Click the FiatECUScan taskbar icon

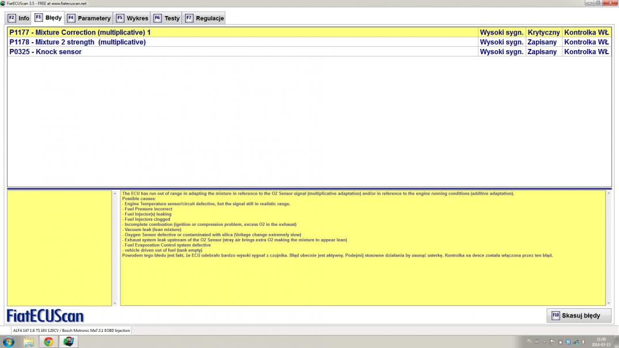click(x=68, y=342)
